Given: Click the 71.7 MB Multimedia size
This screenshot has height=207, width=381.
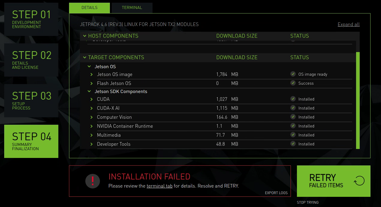Looking at the screenshot, I should coord(227,135).
